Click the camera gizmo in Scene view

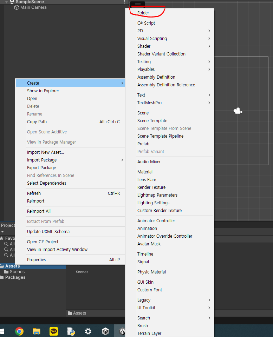click(x=238, y=111)
